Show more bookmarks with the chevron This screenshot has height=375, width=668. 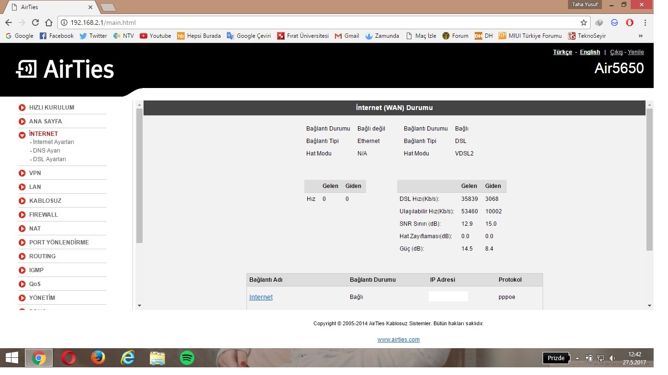point(641,36)
